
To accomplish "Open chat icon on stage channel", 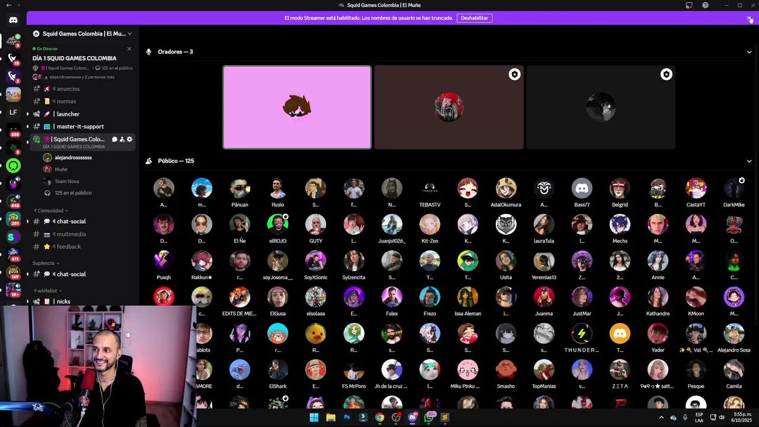I will [114, 139].
